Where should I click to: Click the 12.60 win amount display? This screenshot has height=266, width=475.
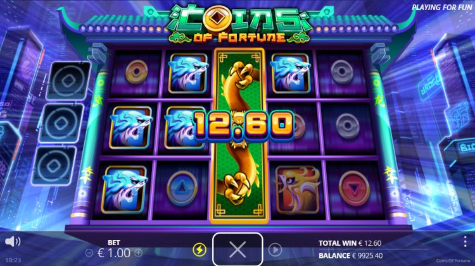click(244, 126)
